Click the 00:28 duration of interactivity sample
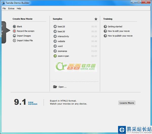This screenshot has height=134, width=152. pos(94,36)
